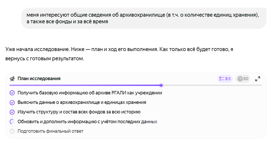The height and width of the screenshot is (156, 272).
Task: Click the purple progress bar handle dot
Action: pos(161,85)
